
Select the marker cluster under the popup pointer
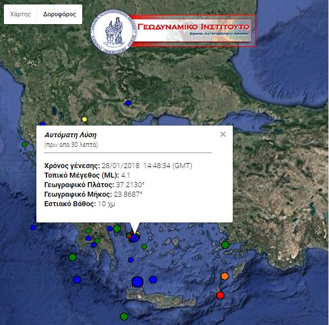(133, 238)
